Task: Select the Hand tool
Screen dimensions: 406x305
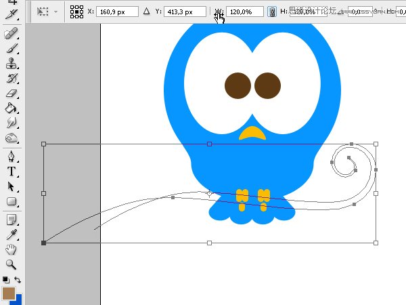Action: tap(11, 249)
